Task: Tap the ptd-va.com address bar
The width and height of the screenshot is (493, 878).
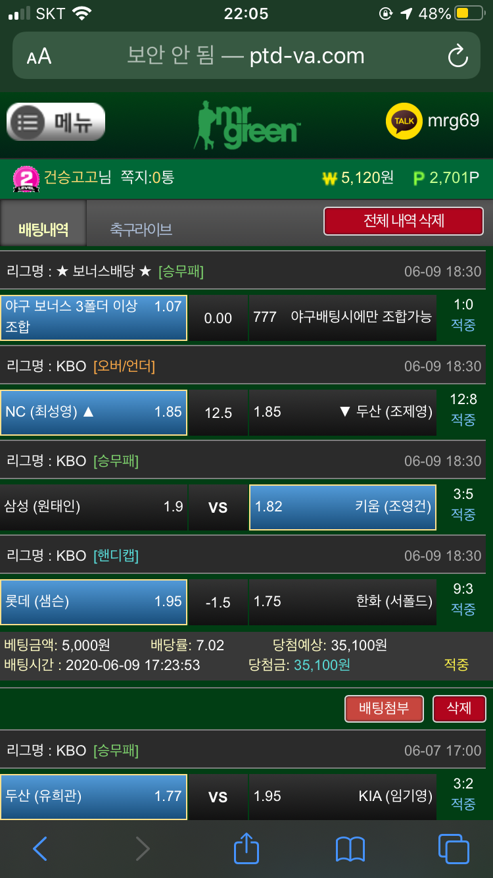Action: coord(246,56)
